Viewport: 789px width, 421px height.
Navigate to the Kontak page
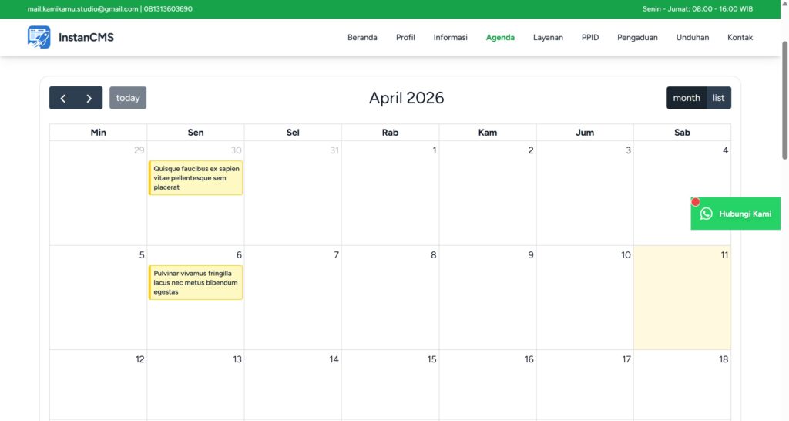pos(740,37)
